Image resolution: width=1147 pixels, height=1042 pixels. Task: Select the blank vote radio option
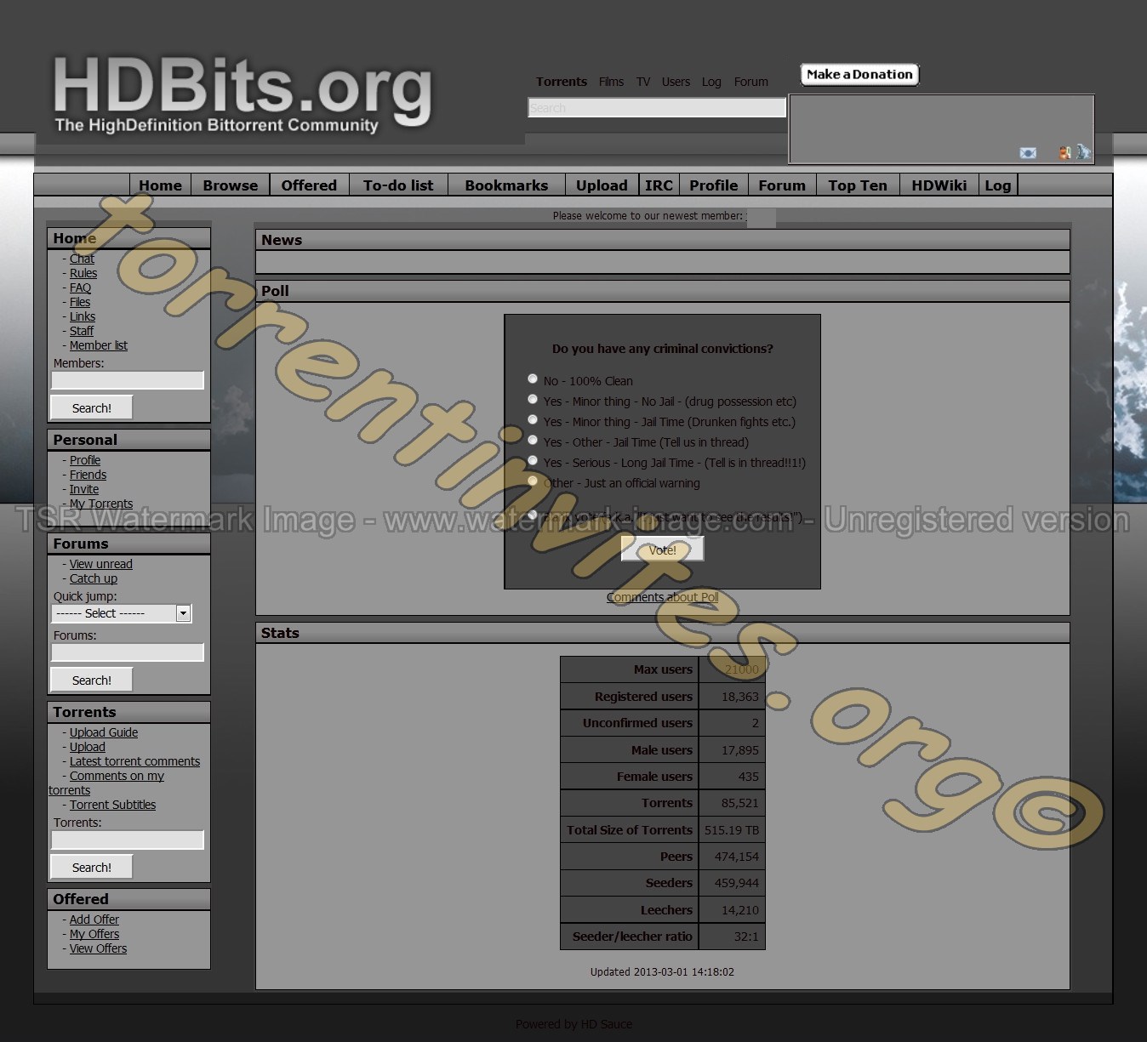[533, 515]
